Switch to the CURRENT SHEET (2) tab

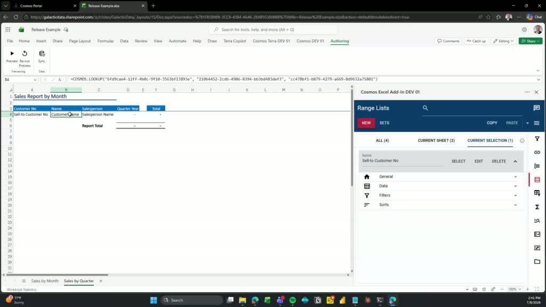click(436, 141)
